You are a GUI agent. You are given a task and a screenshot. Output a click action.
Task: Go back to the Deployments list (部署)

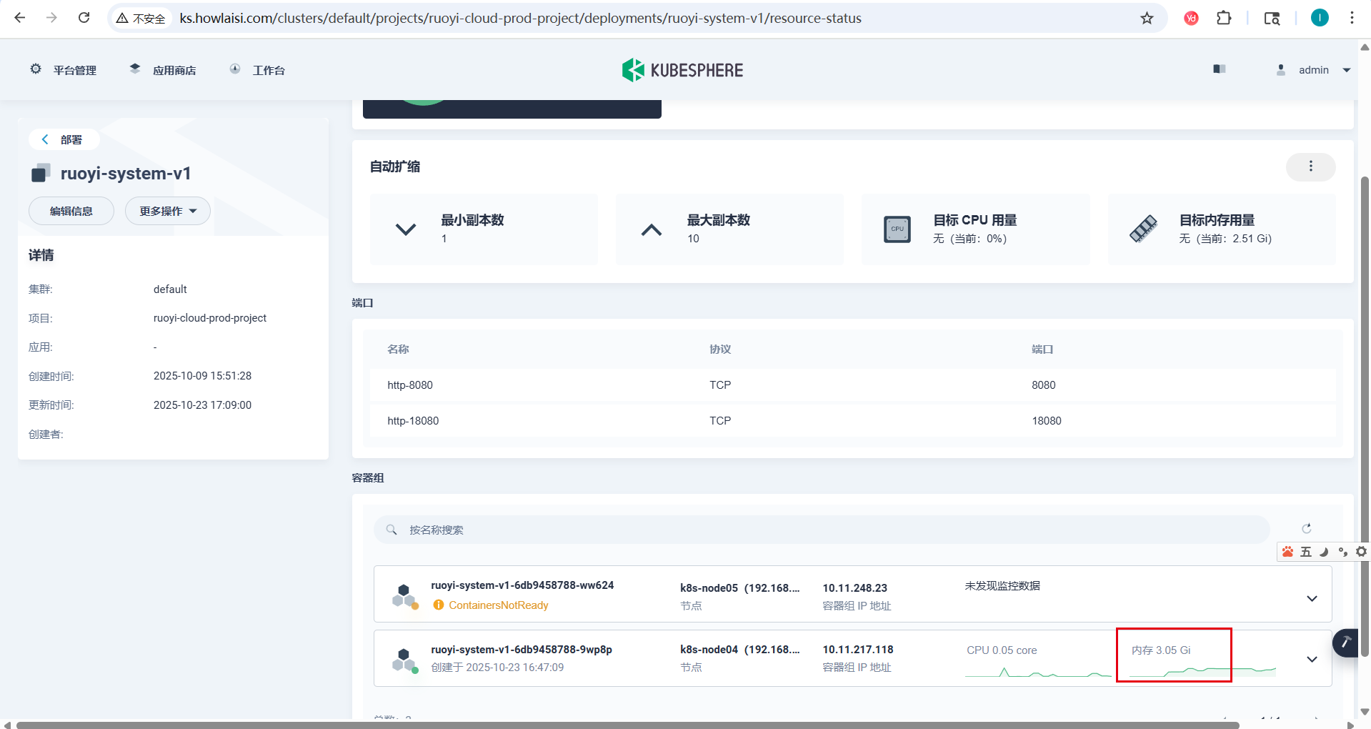click(63, 139)
